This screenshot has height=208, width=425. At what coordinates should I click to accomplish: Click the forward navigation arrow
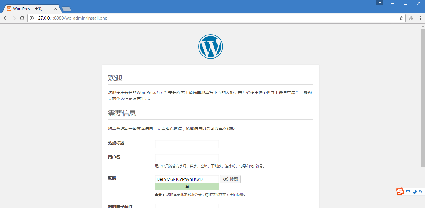click(14, 18)
